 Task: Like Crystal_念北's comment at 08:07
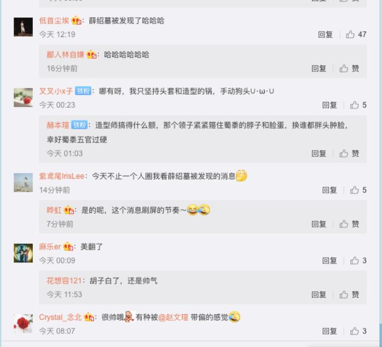point(358,331)
